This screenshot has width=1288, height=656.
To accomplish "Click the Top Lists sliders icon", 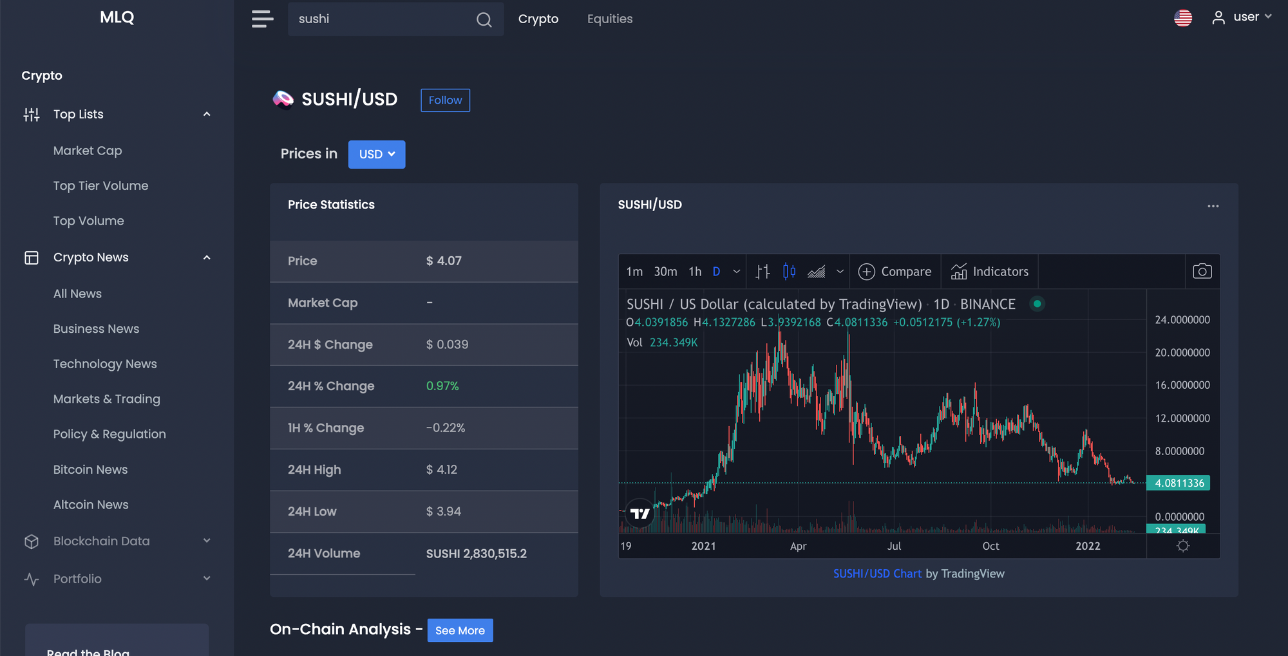I will coord(32,115).
